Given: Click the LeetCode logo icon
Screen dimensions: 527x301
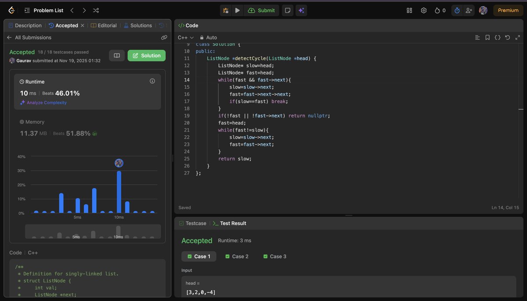Looking at the screenshot, I should [11, 10].
